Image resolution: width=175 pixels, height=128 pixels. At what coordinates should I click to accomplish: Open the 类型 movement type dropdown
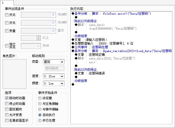(x=54, y=62)
